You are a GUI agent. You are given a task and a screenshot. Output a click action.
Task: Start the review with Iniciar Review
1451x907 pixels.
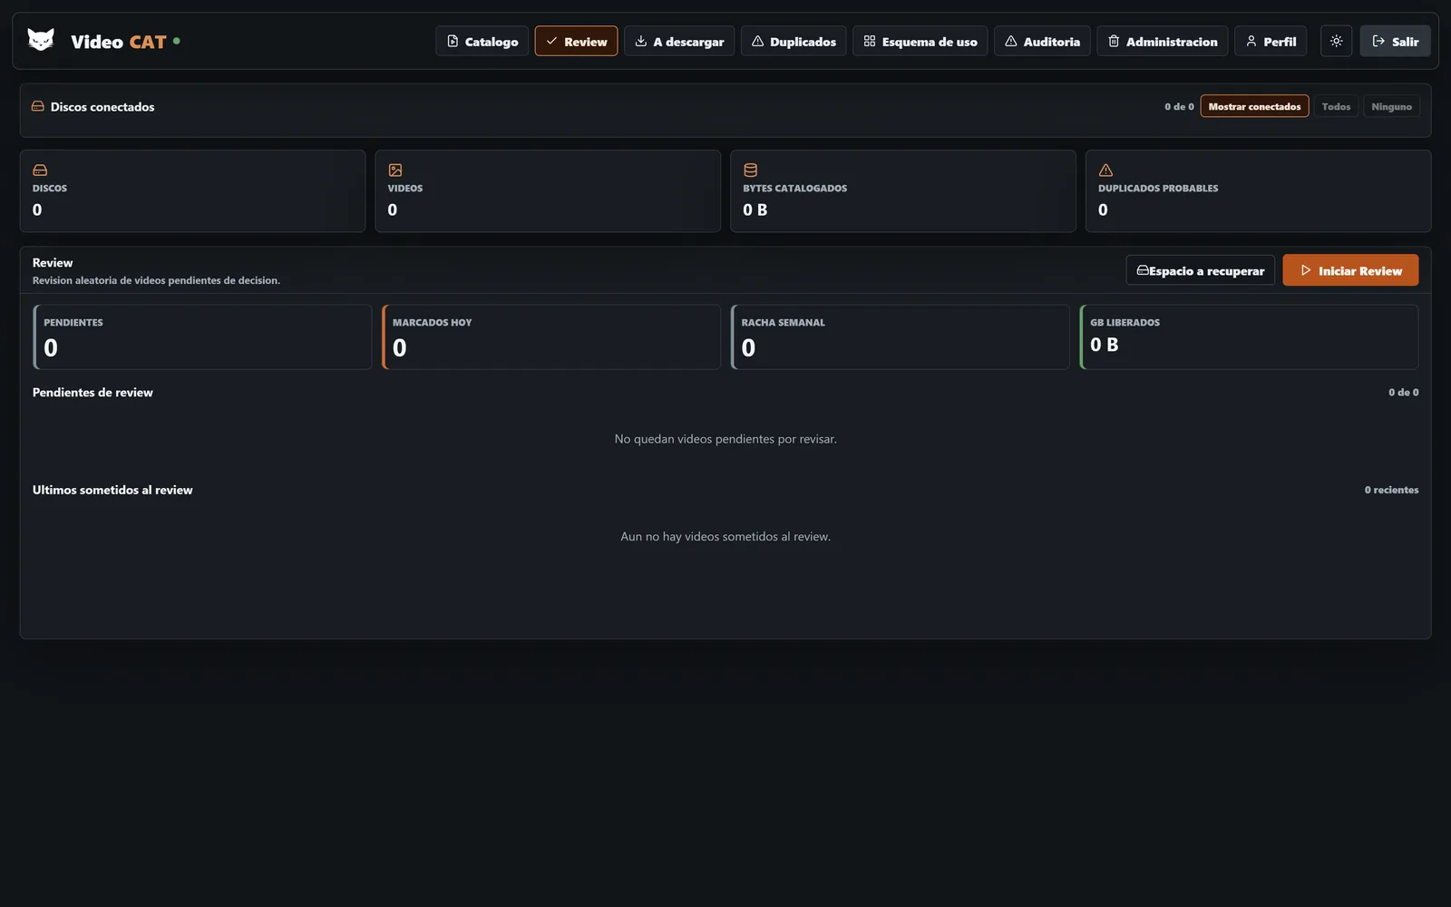[x=1350, y=270]
